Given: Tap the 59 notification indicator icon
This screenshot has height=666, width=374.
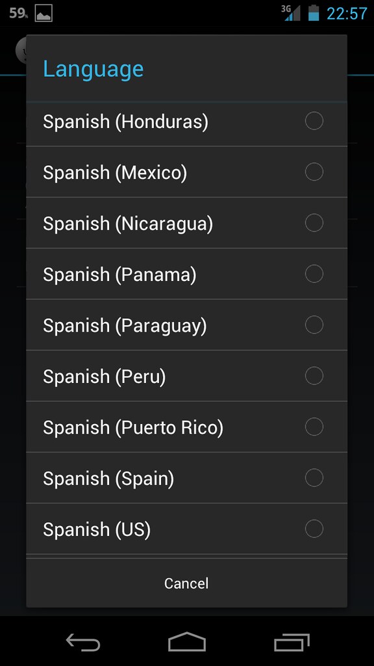Looking at the screenshot, I should tap(18, 13).
